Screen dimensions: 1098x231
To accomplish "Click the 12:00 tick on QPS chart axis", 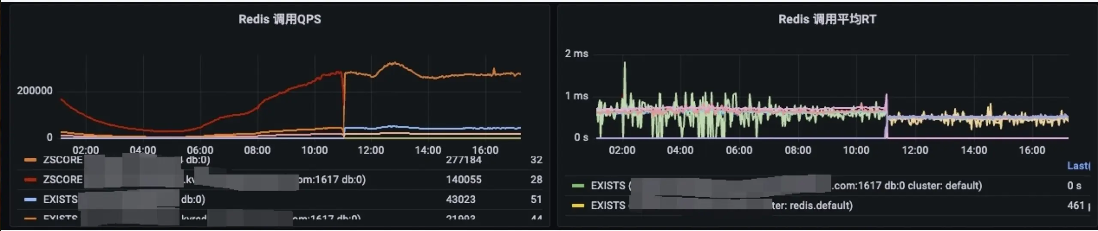I will coord(371,150).
